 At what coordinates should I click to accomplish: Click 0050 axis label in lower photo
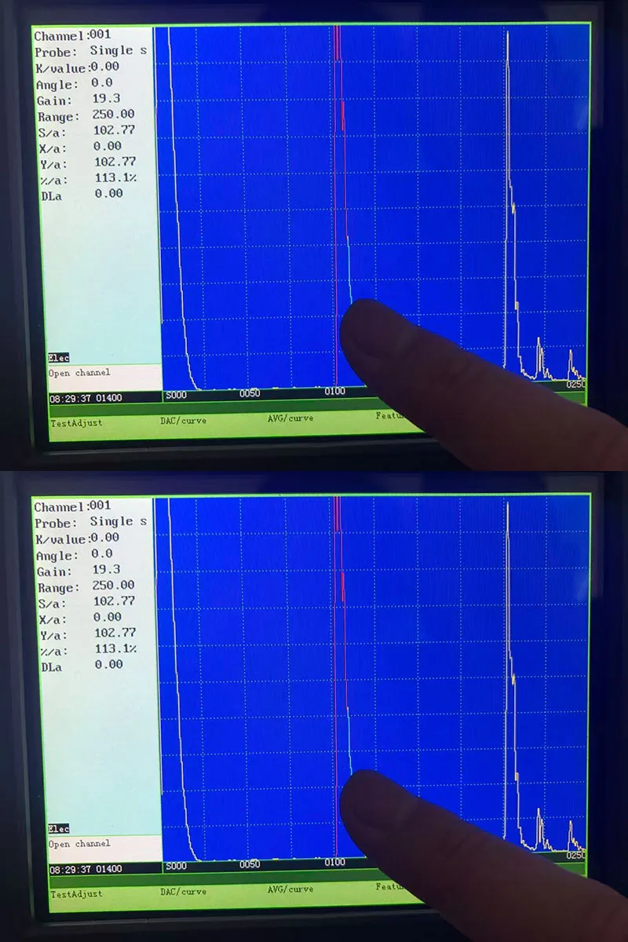point(250,864)
